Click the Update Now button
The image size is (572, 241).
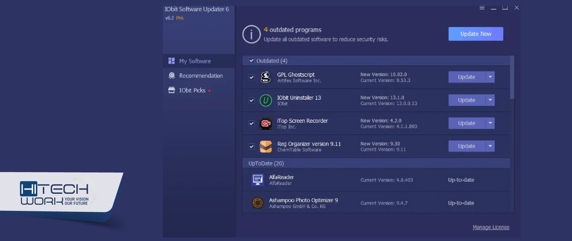point(476,34)
